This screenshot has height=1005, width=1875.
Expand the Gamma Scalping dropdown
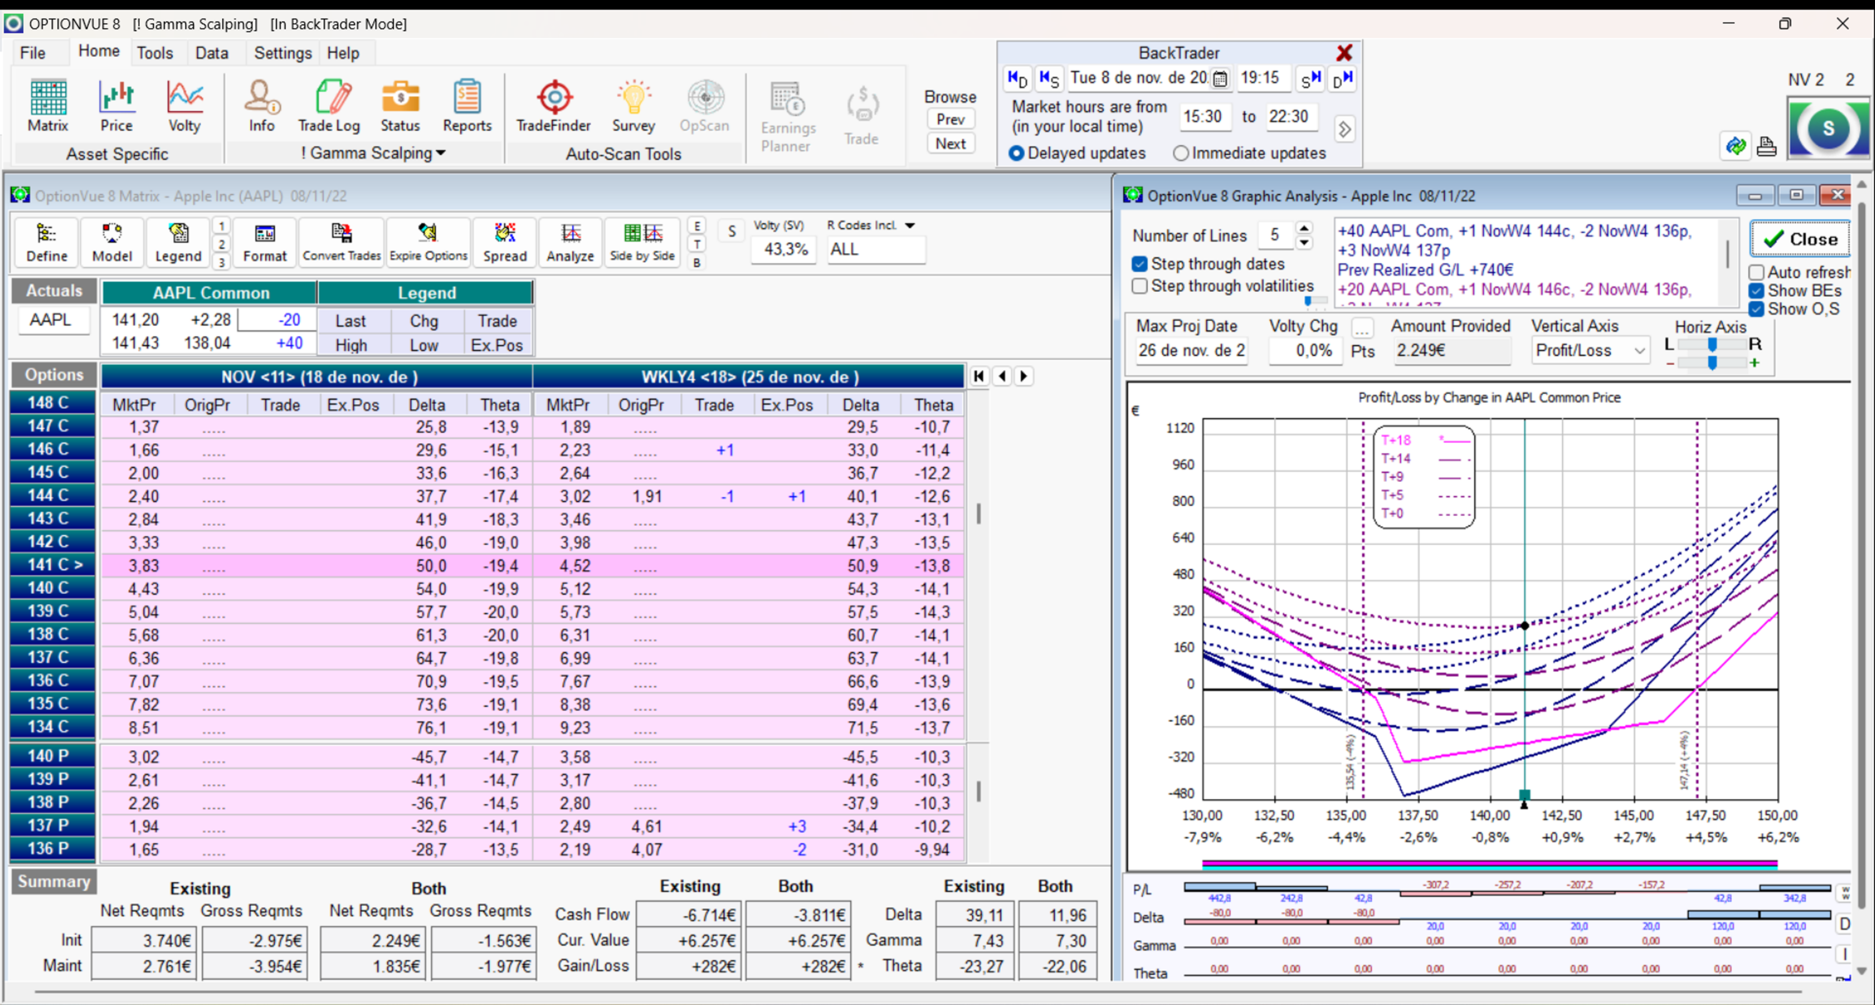point(441,153)
